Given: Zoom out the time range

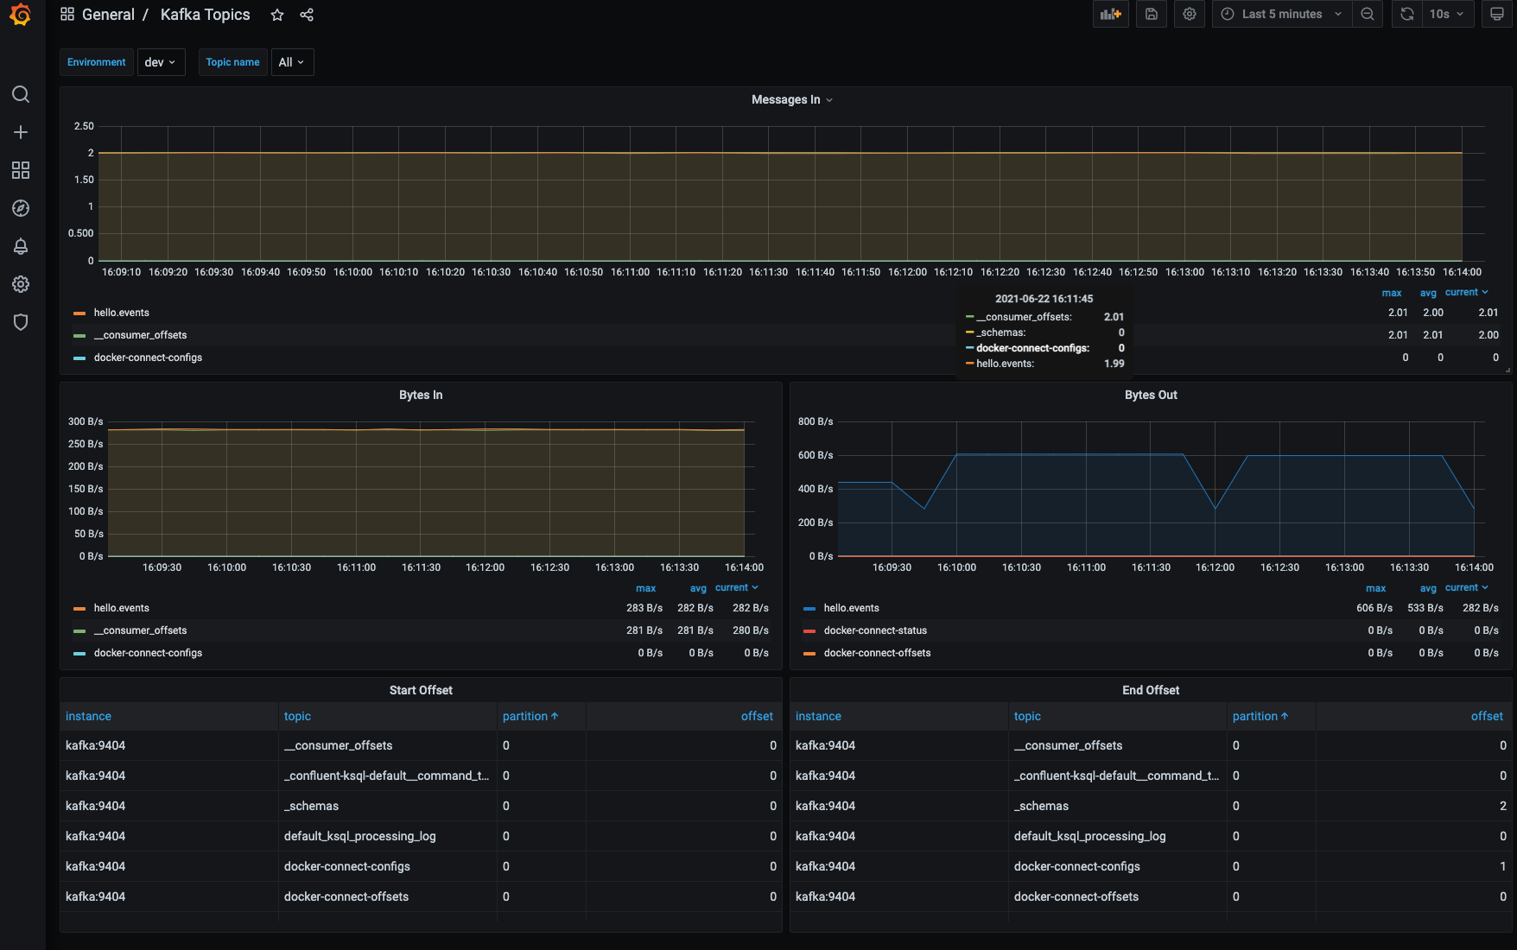Looking at the screenshot, I should click(1368, 14).
